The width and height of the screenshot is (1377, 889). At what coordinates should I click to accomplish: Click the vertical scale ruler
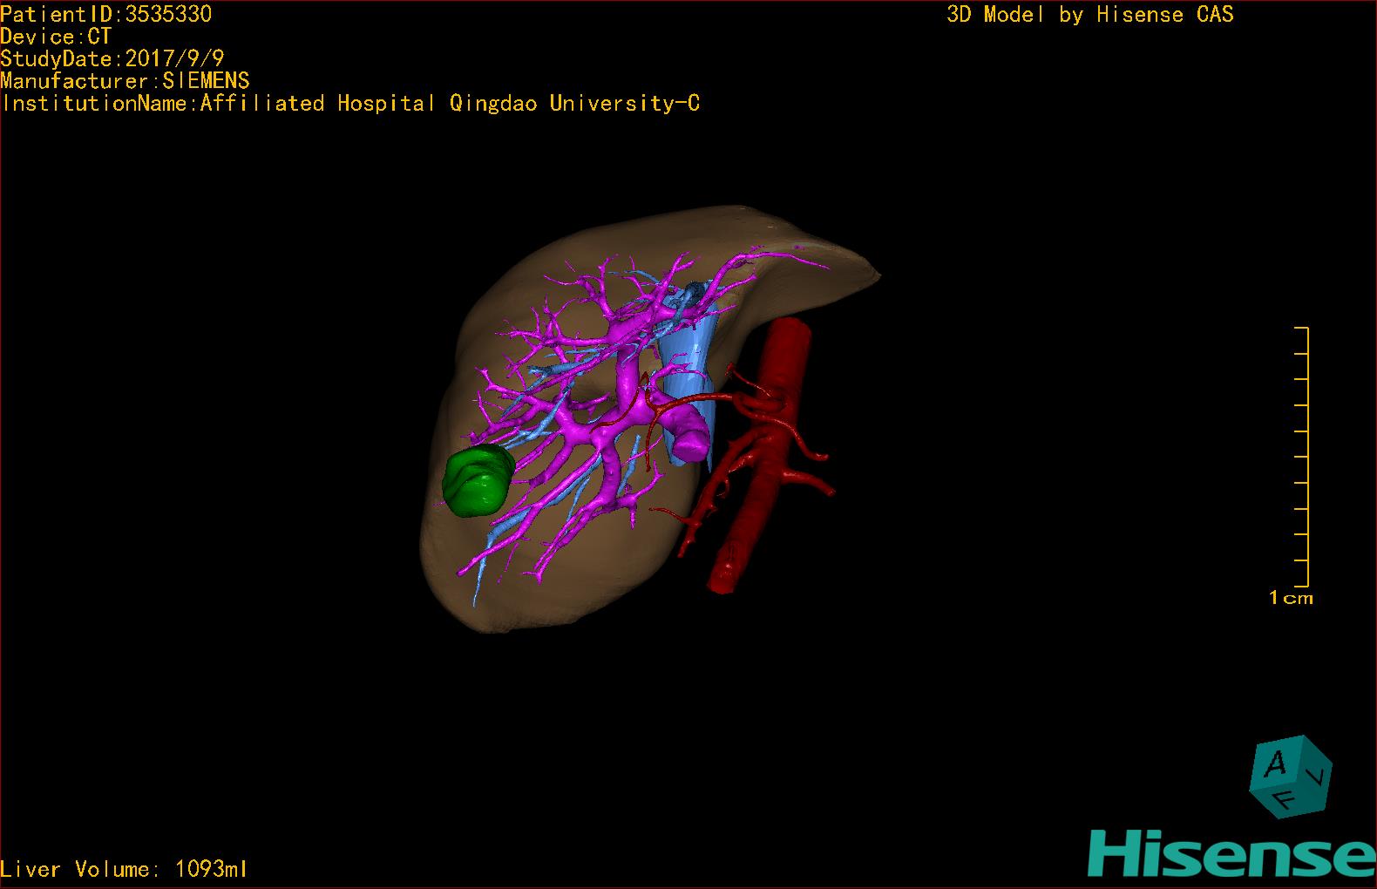point(1302,457)
